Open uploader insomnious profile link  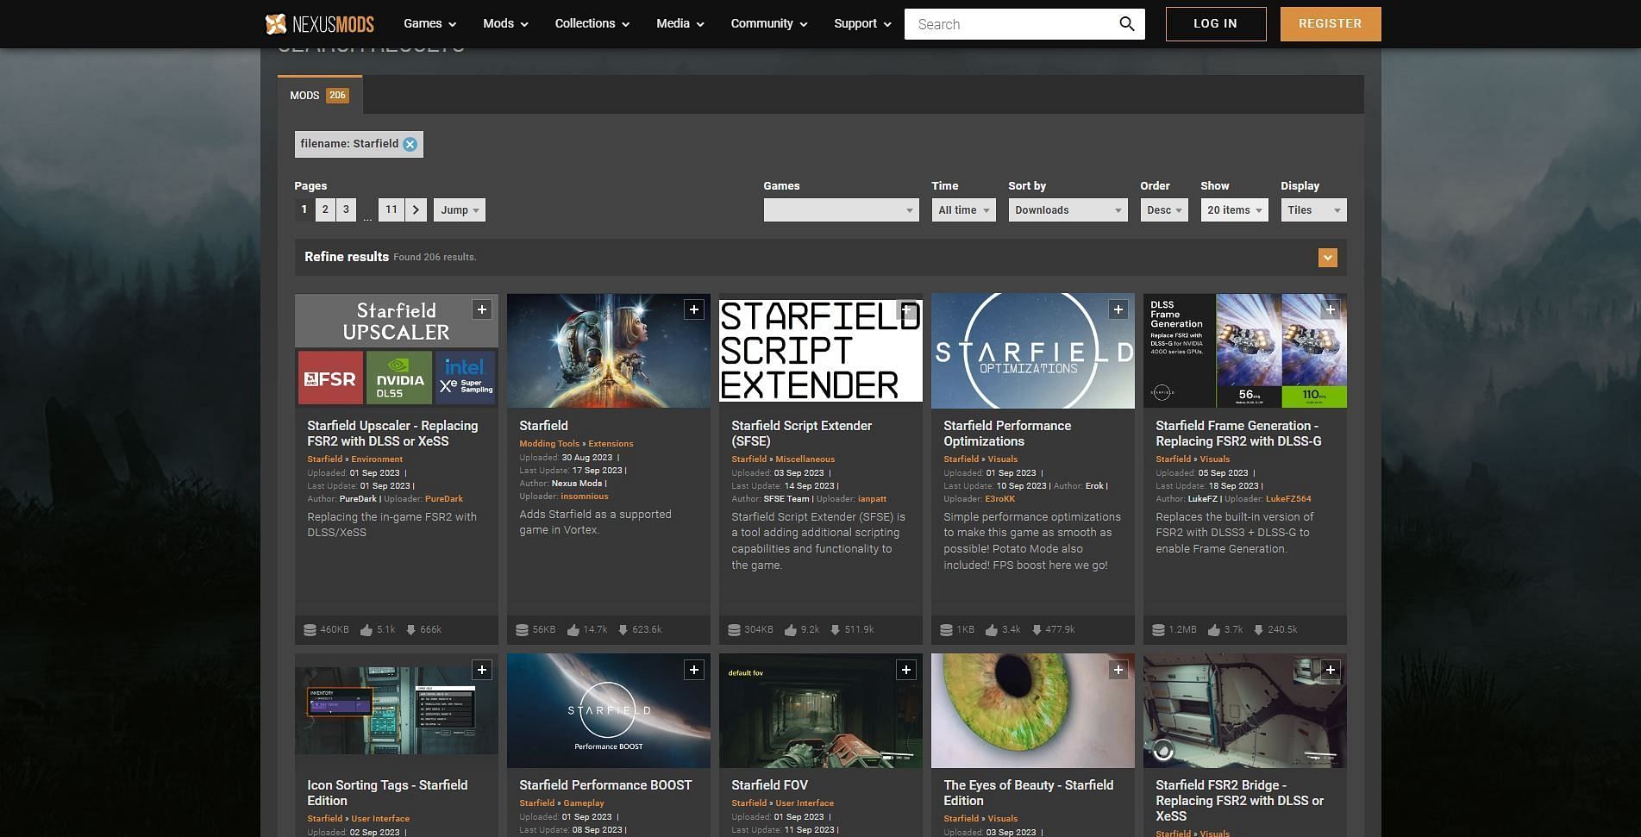585,497
